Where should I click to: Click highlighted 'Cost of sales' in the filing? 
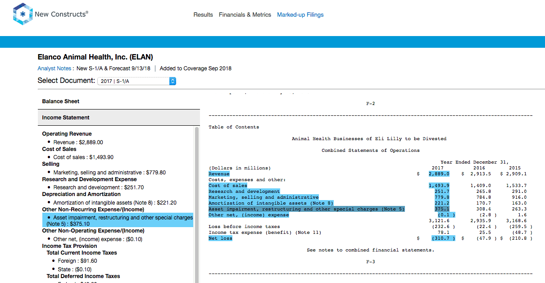[x=228, y=186]
